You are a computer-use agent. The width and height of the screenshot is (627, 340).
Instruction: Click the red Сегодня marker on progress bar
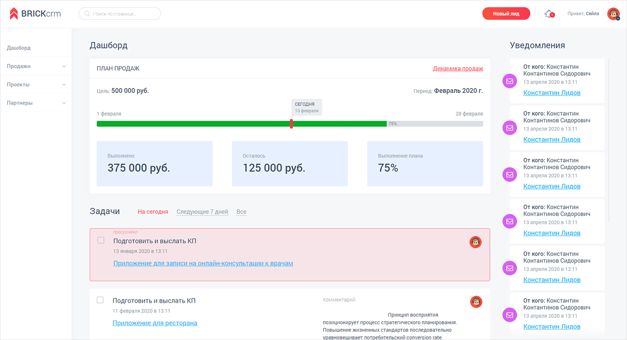[x=291, y=123]
